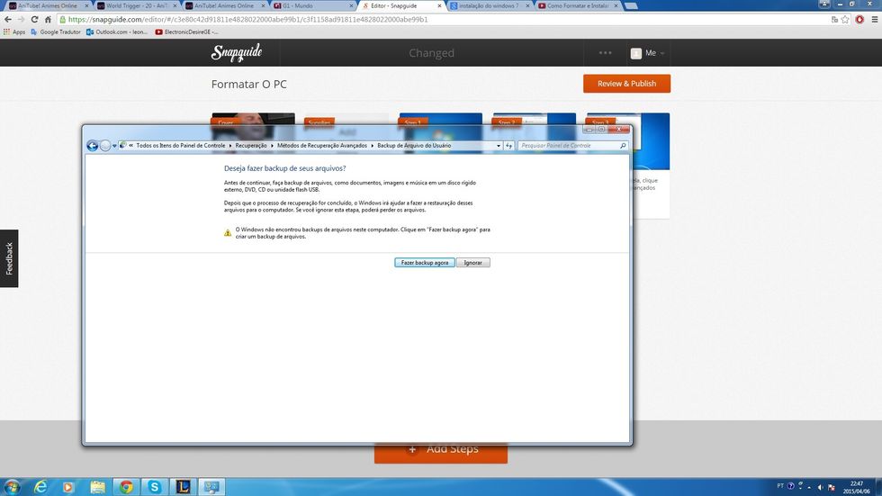Open a new Chrome tab
Viewport: 882px width, 496px height.
(x=631, y=5)
